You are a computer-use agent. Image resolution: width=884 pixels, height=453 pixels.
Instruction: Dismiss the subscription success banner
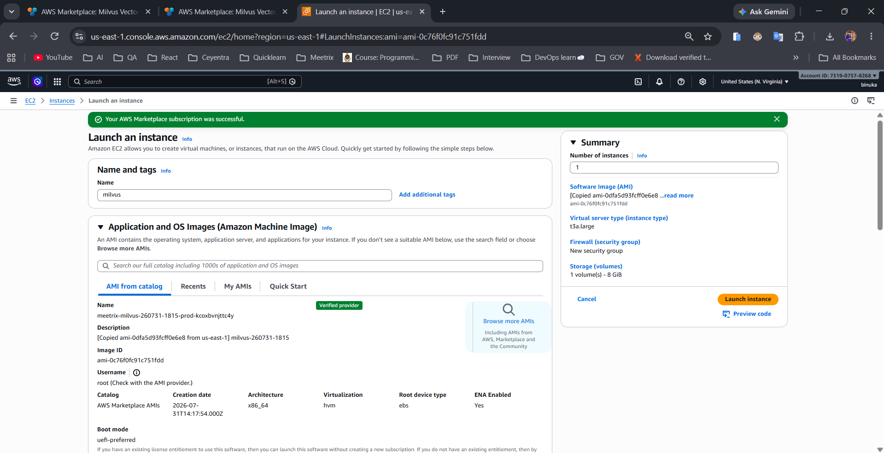click(x=777, y=119)
